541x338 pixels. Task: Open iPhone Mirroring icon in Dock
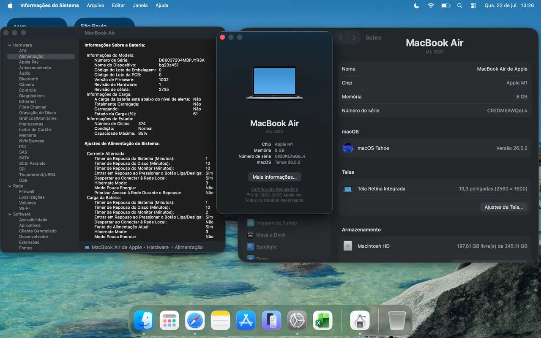pos(271,320)
